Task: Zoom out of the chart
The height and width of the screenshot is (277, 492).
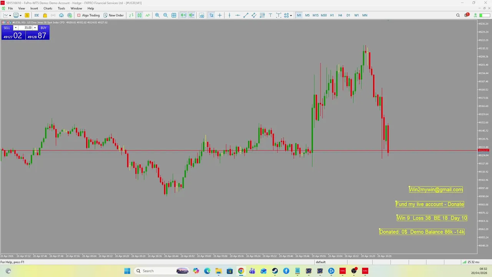Action: 166,15
